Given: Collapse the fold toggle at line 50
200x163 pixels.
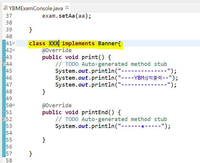Looking at the screenshot, I should point(14,105).
